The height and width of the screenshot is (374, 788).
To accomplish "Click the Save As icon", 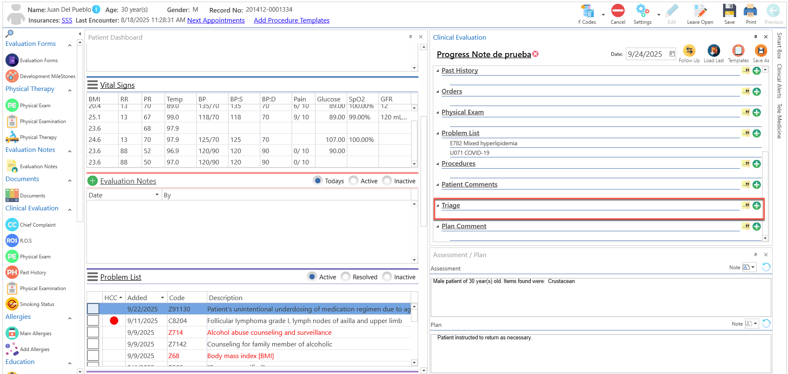I will pos(761,51).
